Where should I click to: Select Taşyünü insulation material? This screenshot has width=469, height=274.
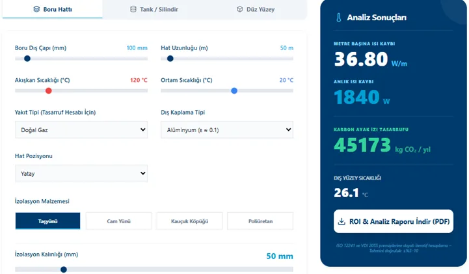click(48, 221)
